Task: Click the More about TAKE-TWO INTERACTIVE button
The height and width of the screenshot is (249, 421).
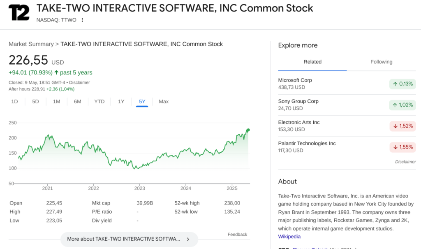Action: click(129, 239)
